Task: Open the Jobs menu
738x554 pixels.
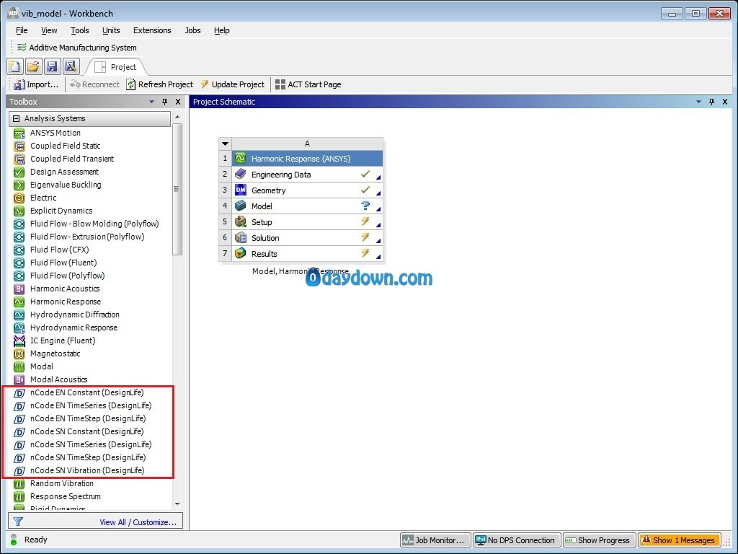Action: (x=192, y=30)
